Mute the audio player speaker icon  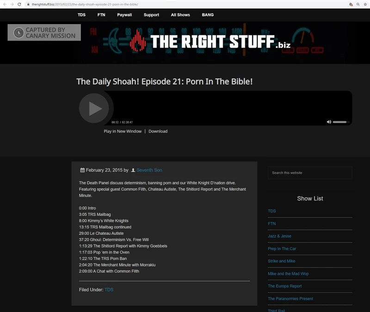(x=328, y=121)
